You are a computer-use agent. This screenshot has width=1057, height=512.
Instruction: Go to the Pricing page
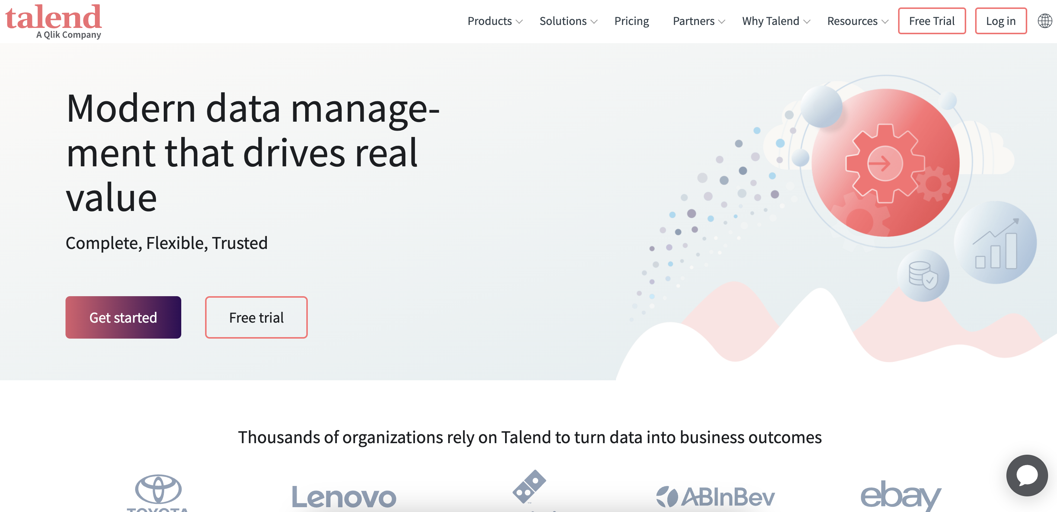click(x=632, y=21)
